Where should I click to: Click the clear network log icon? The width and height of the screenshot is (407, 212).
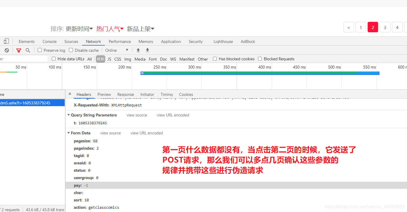[7, 50]
